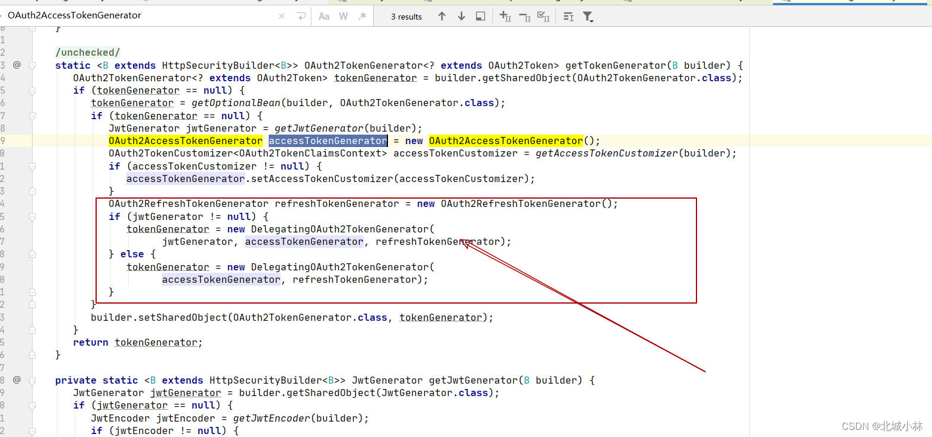Click the private keyword
932x437 pixels.
pos(76,381)
